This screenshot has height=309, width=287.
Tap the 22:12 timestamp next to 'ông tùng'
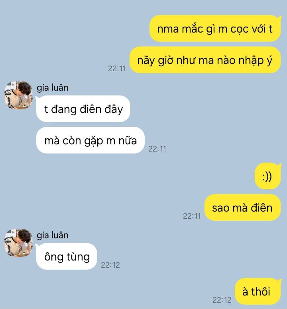pyautogui.click(x=110, y=265)
